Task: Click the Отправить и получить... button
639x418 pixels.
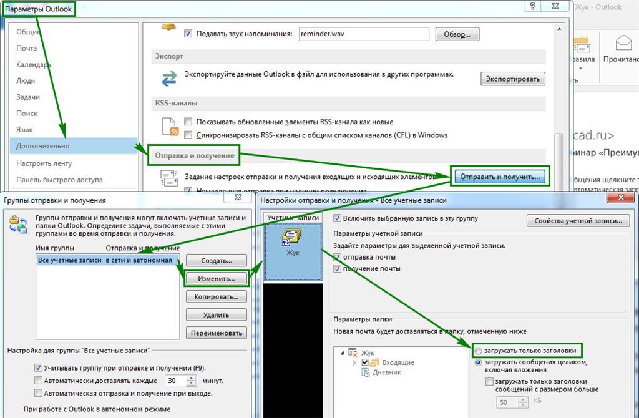Action: pyautogui.click(x=500, y=177)
